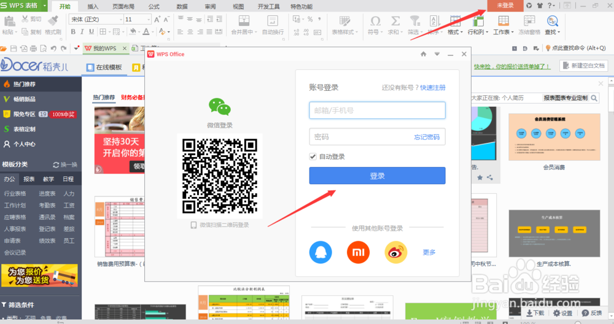Open the font color dropdown arrow
614x324 pixels.
[152, 32]
